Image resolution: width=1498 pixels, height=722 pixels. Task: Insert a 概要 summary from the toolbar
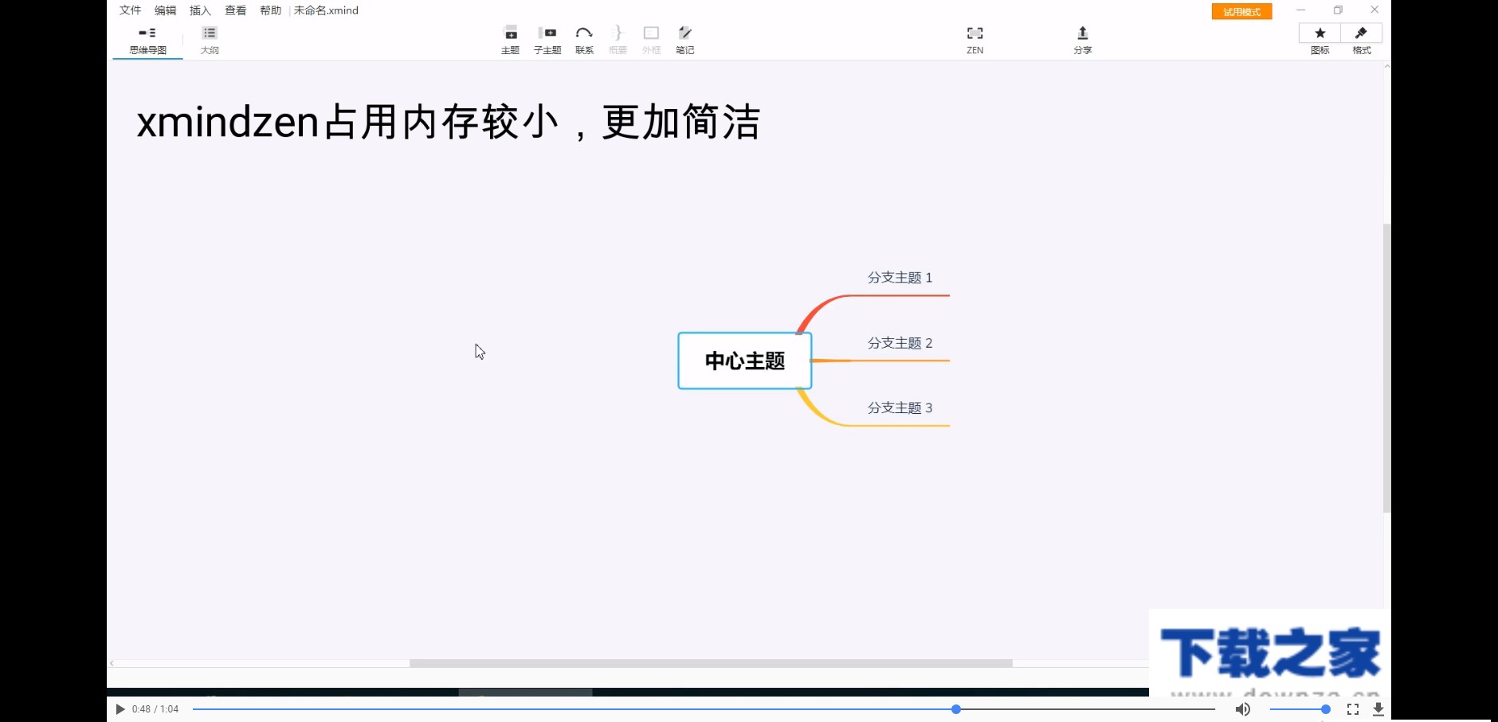(x=618, y=38)
